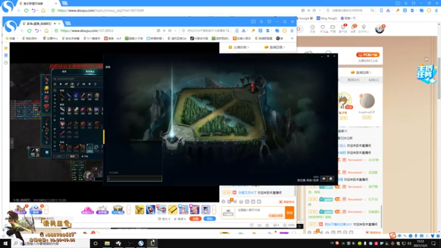Open the favorites star in the left sidebar
The image size is (441, 248).
click(6, 48)
